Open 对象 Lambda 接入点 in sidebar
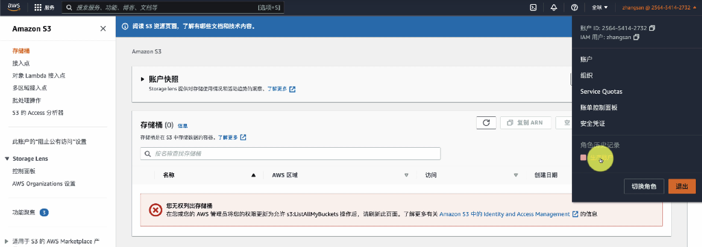This screenshot has height=247, width=702. click(x=39, y=76)
